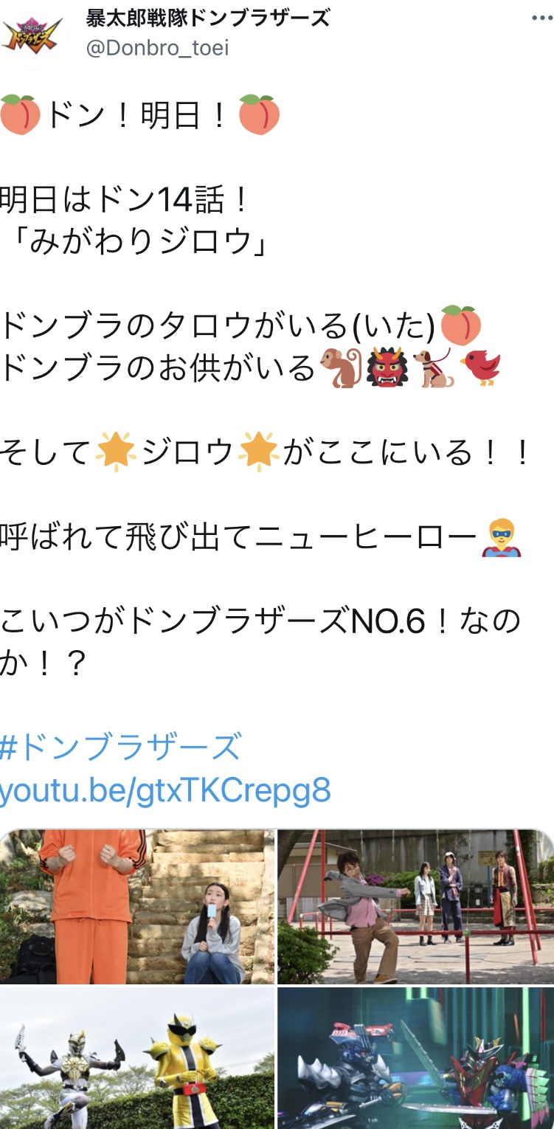Image resolution: width=554 pixels, height=1129 pixels.
Task: Open the youtu.be/gtxTKCrepg8 link
Action: pyautogui.click(x=165, y=790)
